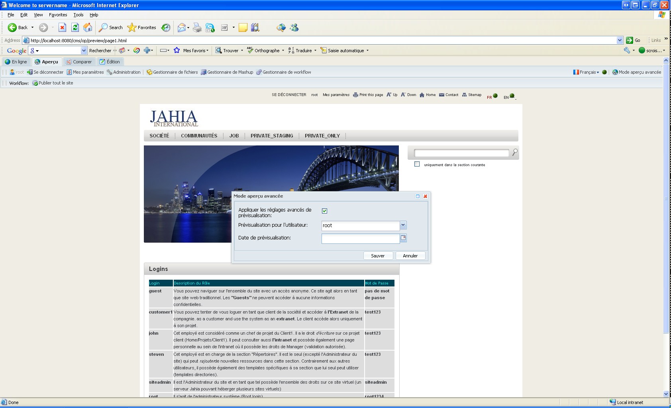The image size is (671, 408).
Task: Open the Tools menu
Action: [x=78, y=15]
